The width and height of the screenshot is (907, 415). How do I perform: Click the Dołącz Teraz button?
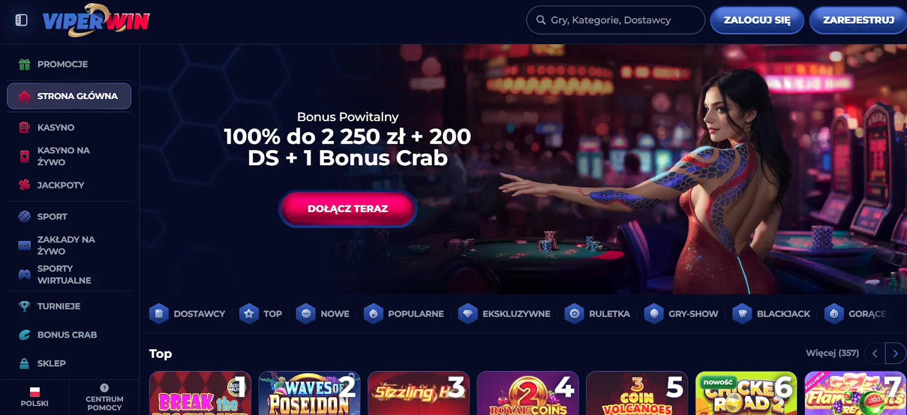point(347,208)
